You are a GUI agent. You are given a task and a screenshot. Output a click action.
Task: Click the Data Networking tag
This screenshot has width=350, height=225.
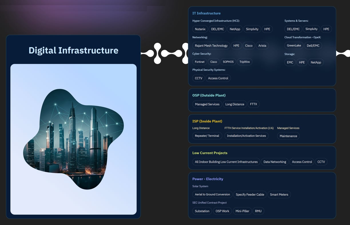275,162
